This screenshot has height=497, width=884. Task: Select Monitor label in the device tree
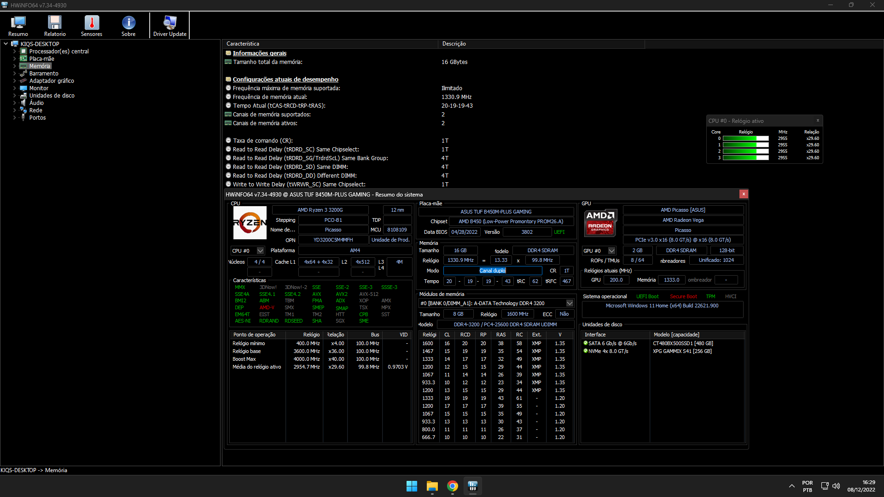click(39, 88)
